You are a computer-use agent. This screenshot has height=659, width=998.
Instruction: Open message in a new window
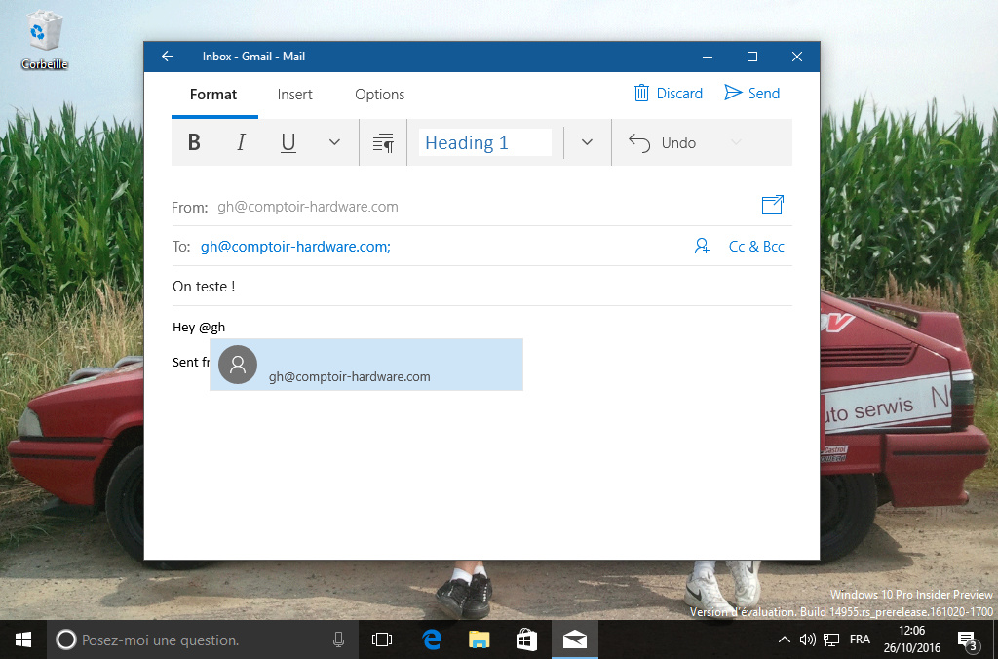(x=772, y=205)
